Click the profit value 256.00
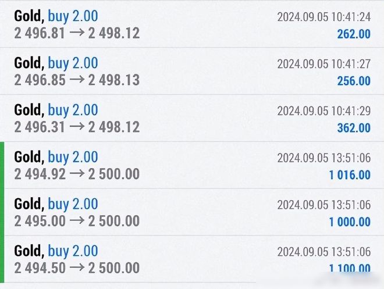Screen dimensions: 384x289 pos(354,81)
